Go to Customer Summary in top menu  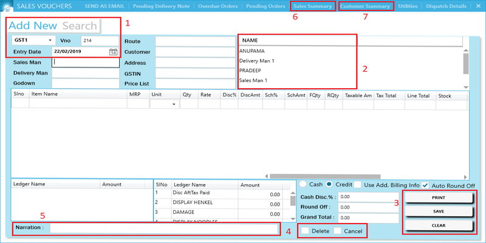365,6
